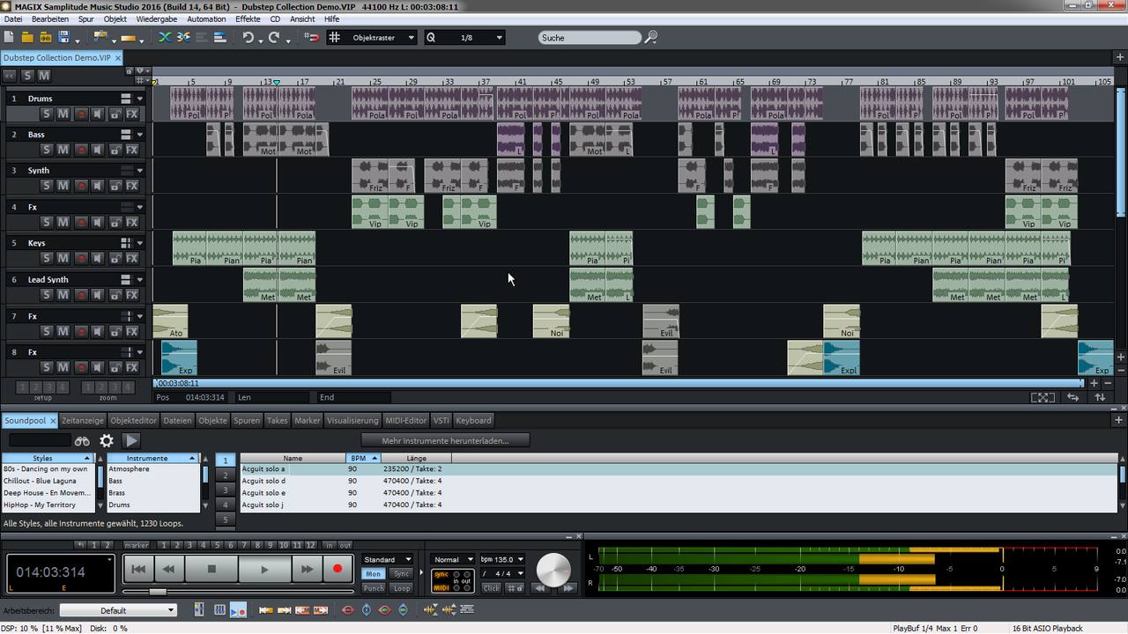Start playback with the play button
Viewport: 1128px width, 634px height.
pyautogui.click(x=264, y=570)
